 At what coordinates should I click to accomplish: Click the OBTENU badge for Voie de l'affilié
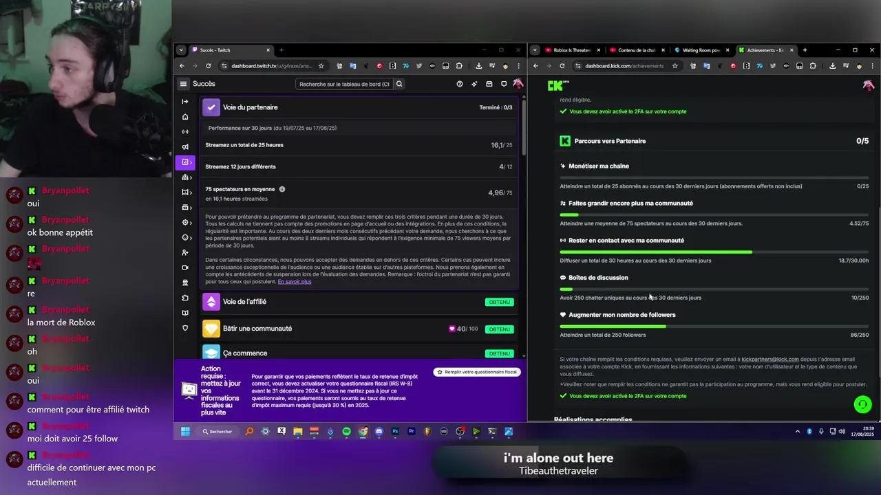click(499, 302)
